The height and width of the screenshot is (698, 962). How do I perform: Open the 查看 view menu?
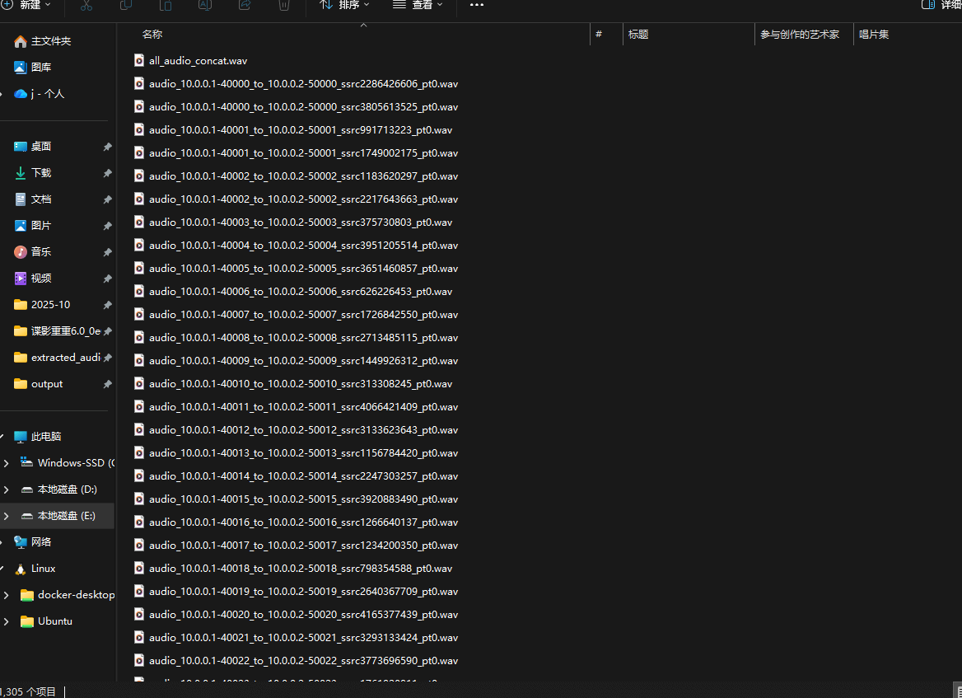coord(418,5)
